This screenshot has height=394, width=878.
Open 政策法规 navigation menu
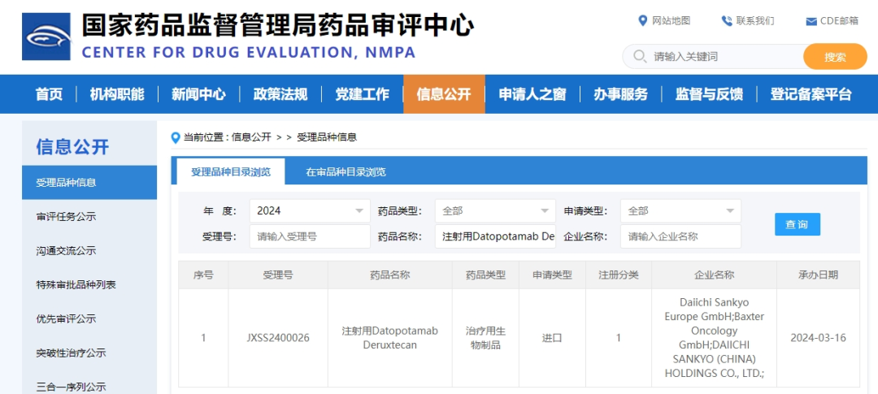(x=280, y=94)
